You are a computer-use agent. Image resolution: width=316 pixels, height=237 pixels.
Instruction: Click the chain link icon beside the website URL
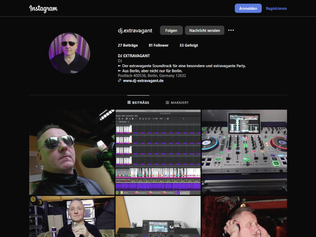click(118, 80)
